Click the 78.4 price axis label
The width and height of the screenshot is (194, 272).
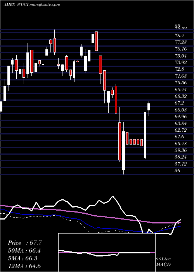[x=179, y=36]
